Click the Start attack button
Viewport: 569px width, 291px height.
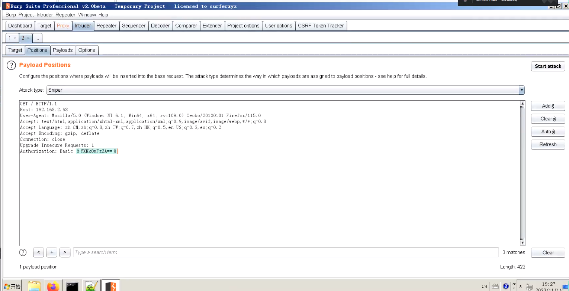coord(548,66)
